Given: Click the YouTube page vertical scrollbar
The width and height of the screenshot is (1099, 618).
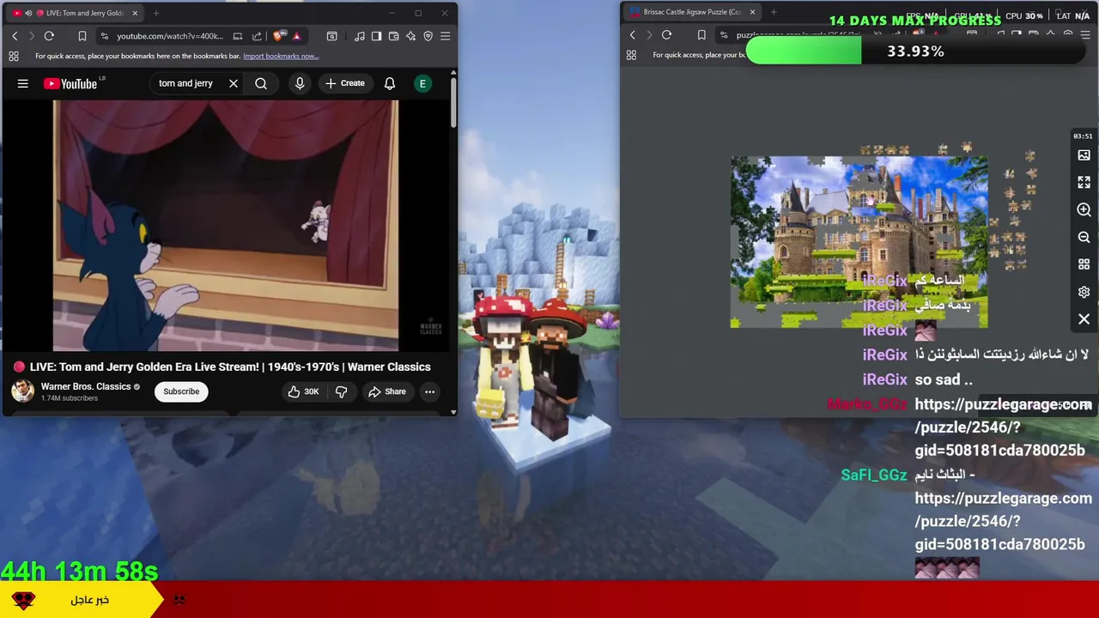Looking at the screenshot, I should [x=453, y=103].
